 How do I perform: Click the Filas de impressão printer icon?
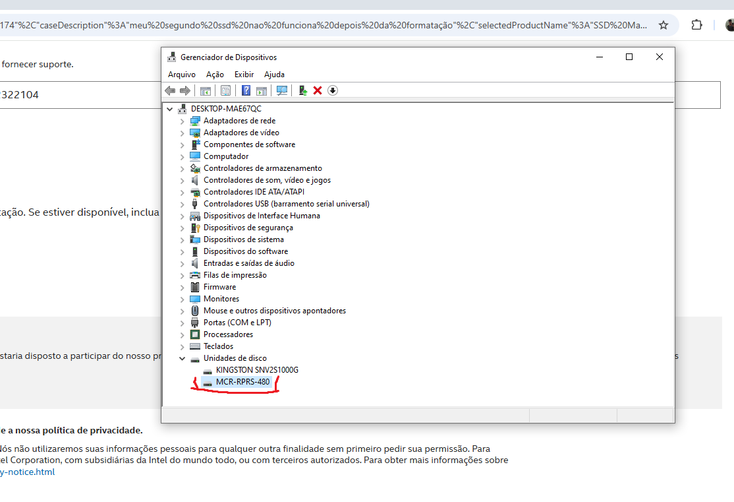tap(195, 275)
